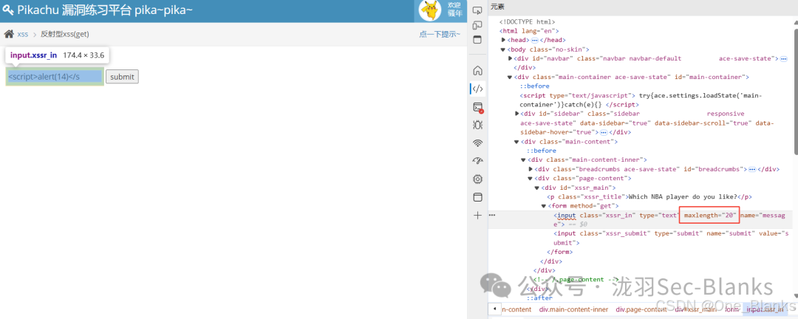This screenshot has height=319, width=798.
Task: Select the closing </form> line
Action: (559, 252)
